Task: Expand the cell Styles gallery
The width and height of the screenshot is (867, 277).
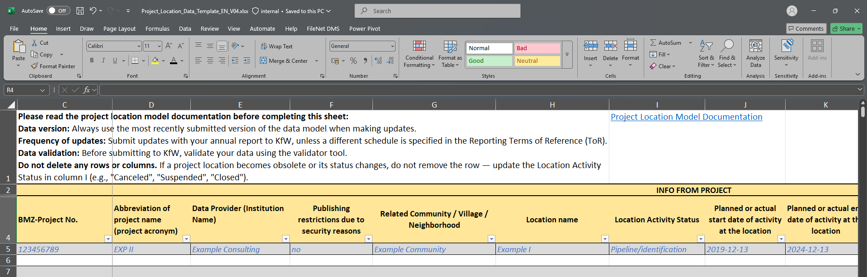Action: click(567, 55)
